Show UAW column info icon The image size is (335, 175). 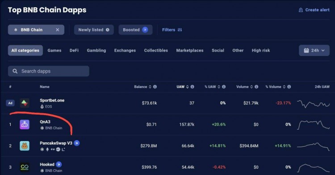192,87
